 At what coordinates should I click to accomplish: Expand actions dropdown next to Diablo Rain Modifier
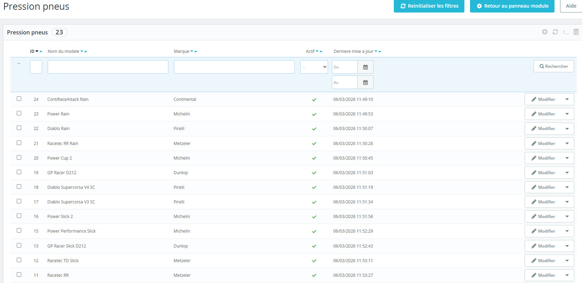[567, 129]
